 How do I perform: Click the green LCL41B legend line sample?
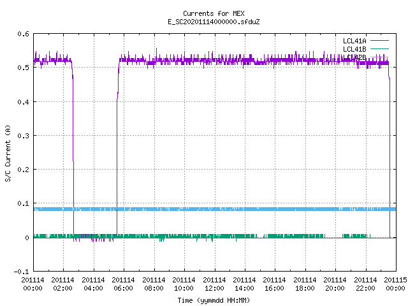pyautogui.click(x=379, y=48)
